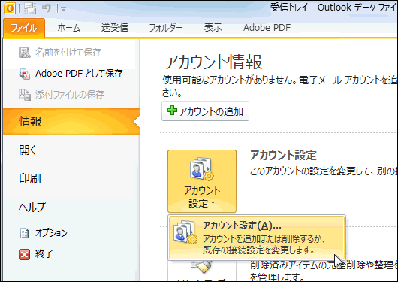The height and width of the screenshot is (282, 398).
Task: Select 開く in the backstage sidebar
Action: (x=28, y=150)
